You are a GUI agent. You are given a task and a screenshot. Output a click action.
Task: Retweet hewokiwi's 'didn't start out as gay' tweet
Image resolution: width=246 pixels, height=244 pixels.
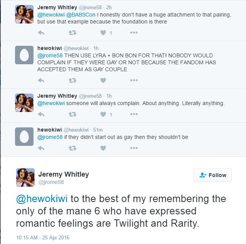click(x=72, y=148)
